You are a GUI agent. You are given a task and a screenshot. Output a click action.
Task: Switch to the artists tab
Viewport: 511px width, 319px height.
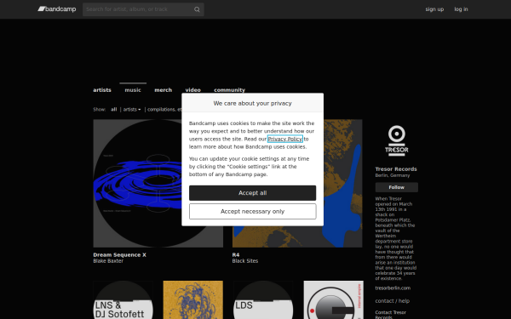[102, 90]
